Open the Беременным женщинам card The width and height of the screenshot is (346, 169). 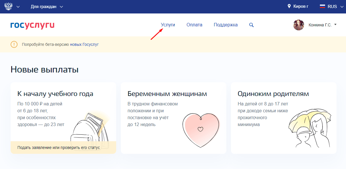pyautogui.click(x=174, y=118)
